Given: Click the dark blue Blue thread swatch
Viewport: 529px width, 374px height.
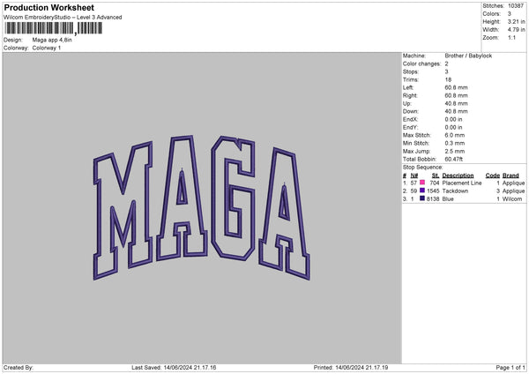Looking at the screenshot, I should click(x=422, y=198).
